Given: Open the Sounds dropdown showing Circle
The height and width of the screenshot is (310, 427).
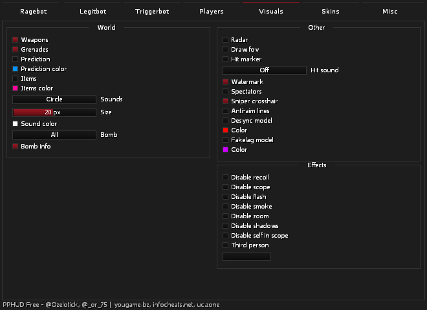Looking at the screenshot, I should coord(54,99).
